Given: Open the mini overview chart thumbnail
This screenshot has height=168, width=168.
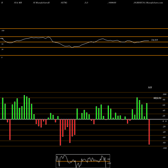Looking at the screenshot, I should point(83,161).
